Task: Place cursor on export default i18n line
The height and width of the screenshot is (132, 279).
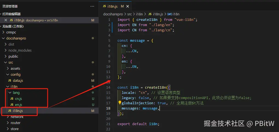Action: coord(138,124)
